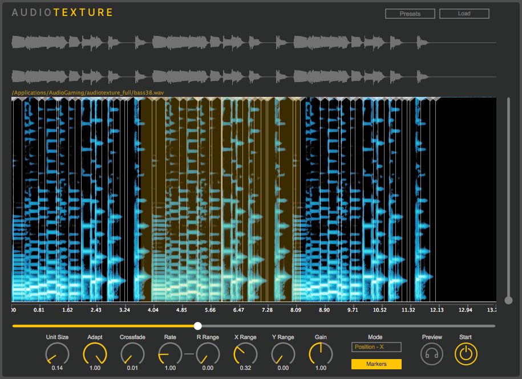Click the upper channel waveform overview

254,43
